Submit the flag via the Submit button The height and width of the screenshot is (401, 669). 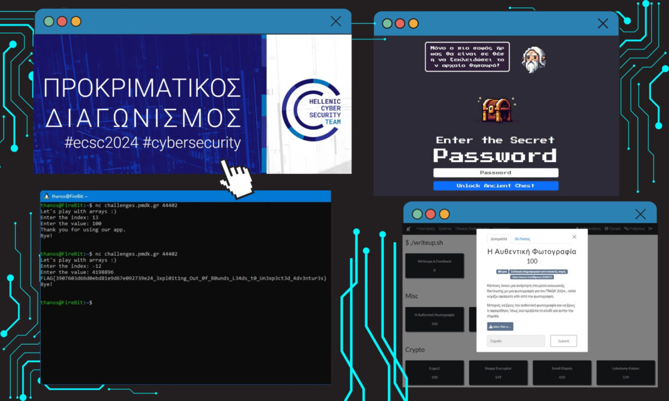tap(563, 340)
